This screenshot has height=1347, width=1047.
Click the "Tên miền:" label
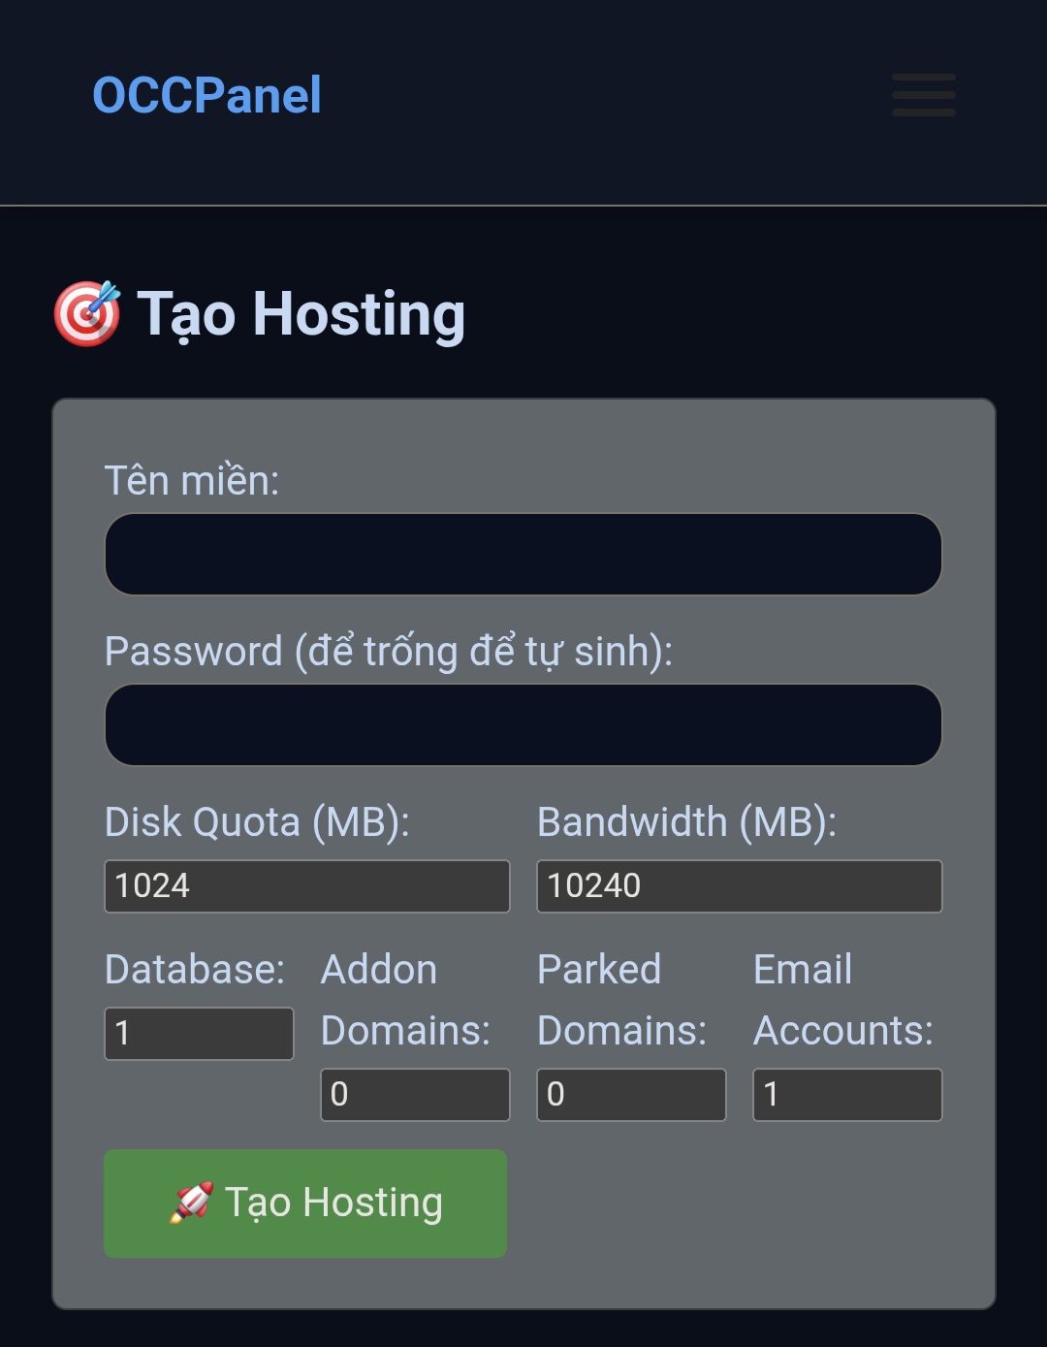click(192, 480)
